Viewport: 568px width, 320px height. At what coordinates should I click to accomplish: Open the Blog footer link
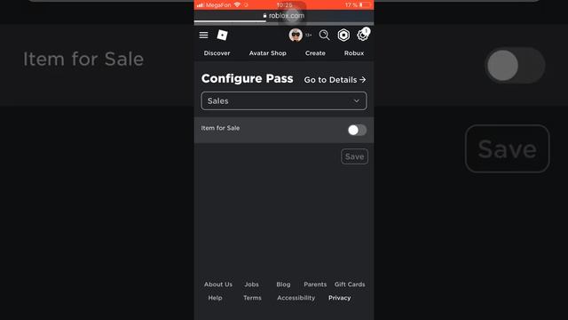click(x=283, y=284)
